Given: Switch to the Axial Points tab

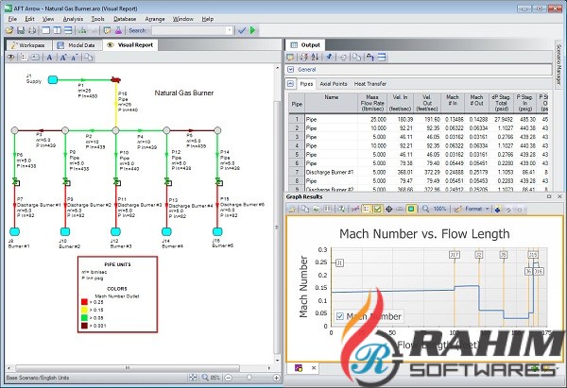Looking at the screenshot, I should pos(333,84).
